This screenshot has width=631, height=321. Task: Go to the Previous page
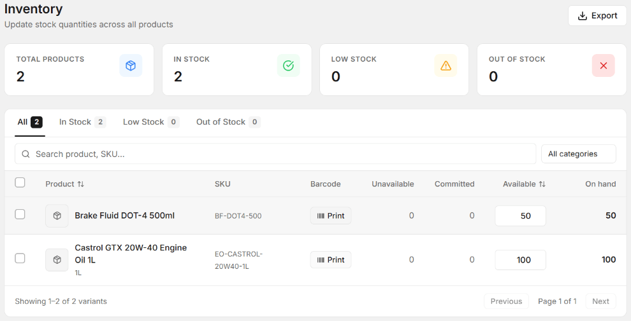[506, 301]
